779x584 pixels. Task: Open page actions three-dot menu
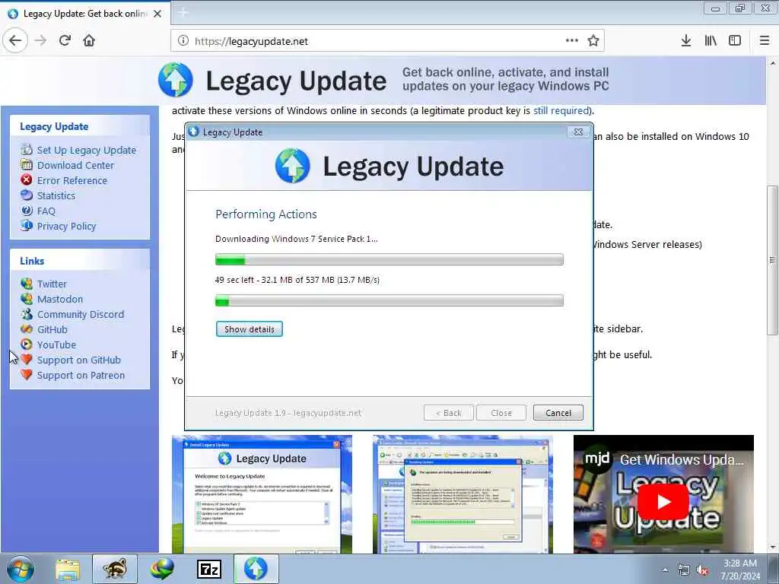[572, 41]
